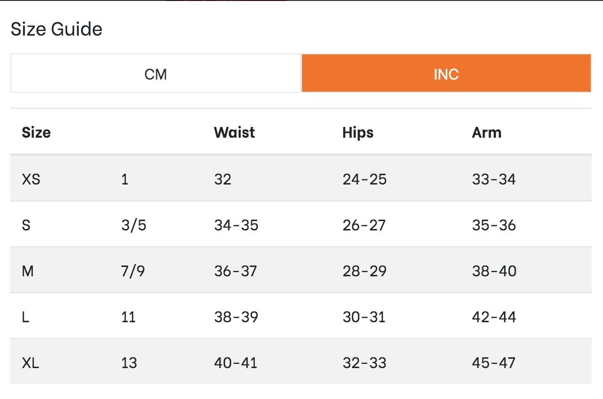
Task: Click the 24-25 hips value
Action: coord(365,179)
